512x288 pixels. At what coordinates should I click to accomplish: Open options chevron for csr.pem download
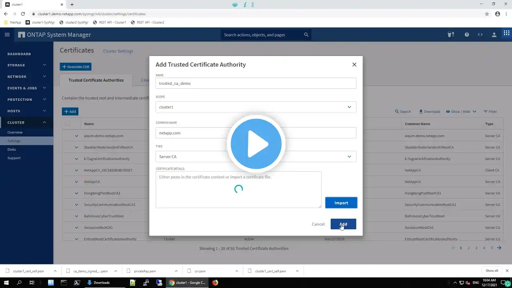[x=237, y=271]
